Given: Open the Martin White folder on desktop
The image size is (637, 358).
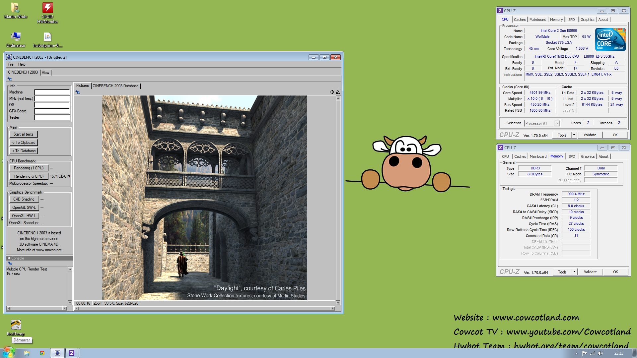Looking at the screenshot, I should 16,11.
